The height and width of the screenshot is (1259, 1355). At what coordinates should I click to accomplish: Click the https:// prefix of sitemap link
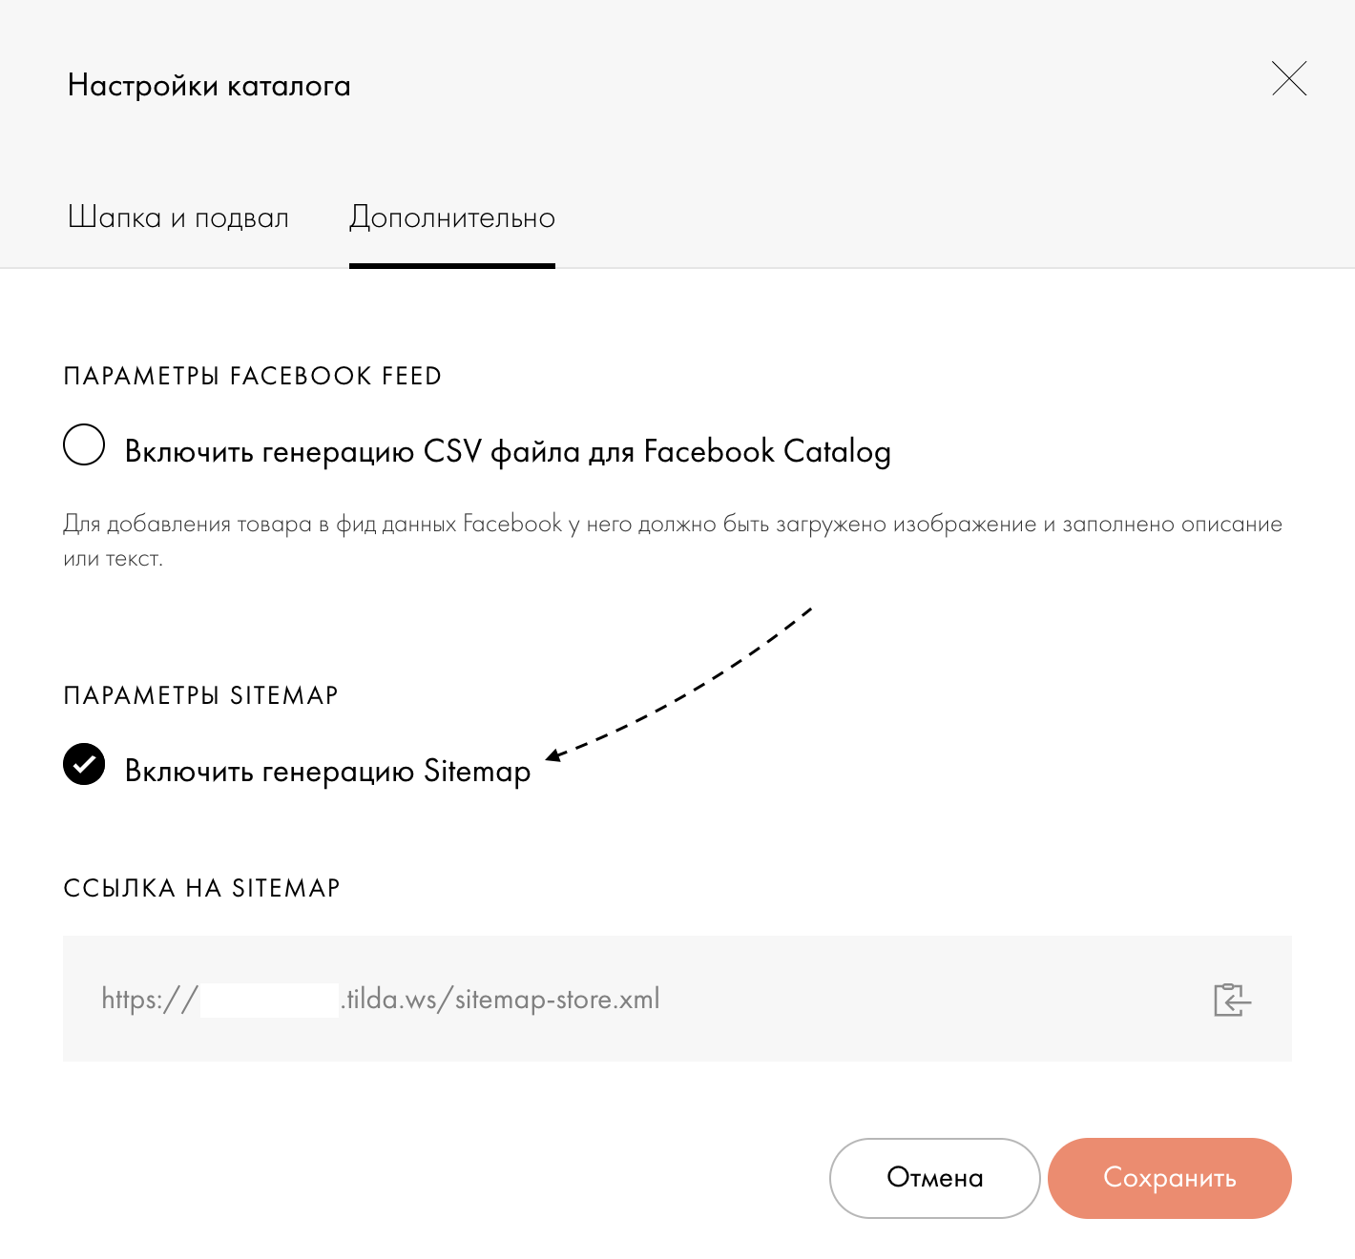(149, 1000)
